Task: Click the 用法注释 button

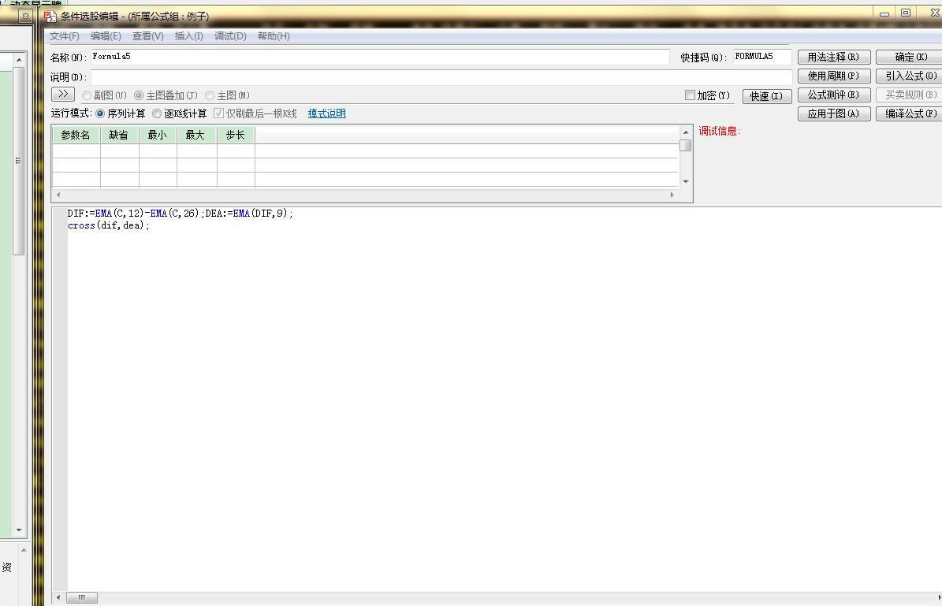Action: [834, 57]
